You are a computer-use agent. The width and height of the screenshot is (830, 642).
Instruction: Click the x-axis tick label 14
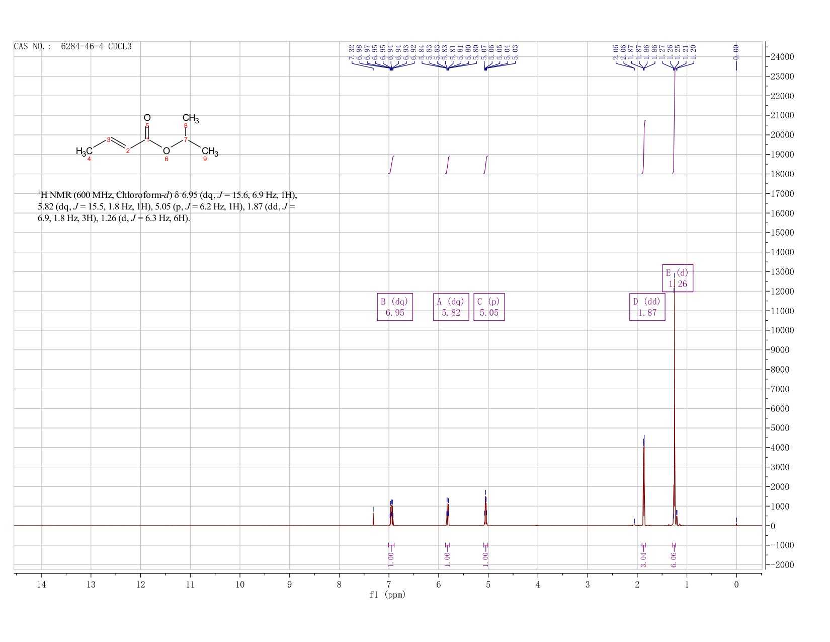pos(41,584)
